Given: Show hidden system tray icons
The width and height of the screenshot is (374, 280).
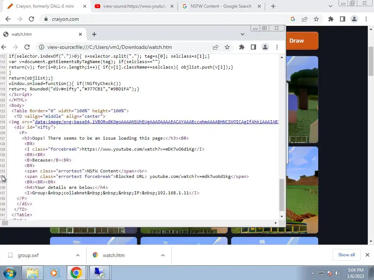Looking at the screenshot, I should [313, 273].
